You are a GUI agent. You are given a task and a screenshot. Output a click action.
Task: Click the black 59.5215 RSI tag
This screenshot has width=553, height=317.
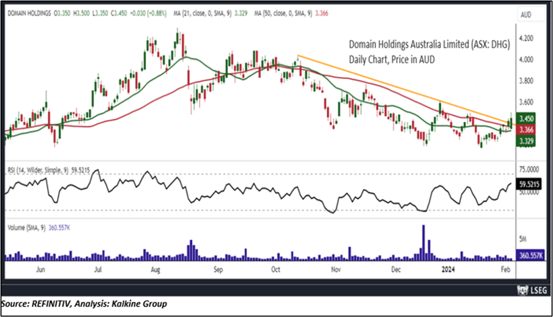pyautogui.click(x=529, y=184)
